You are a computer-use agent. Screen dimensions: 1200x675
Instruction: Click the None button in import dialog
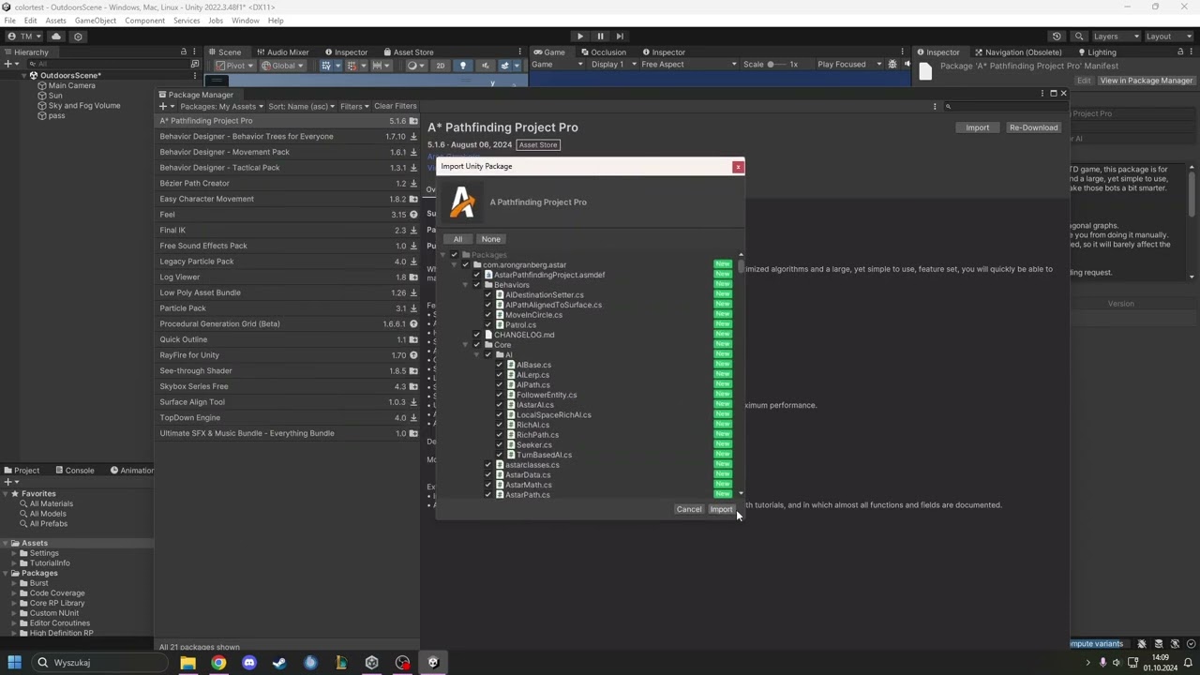coord(490,239)
